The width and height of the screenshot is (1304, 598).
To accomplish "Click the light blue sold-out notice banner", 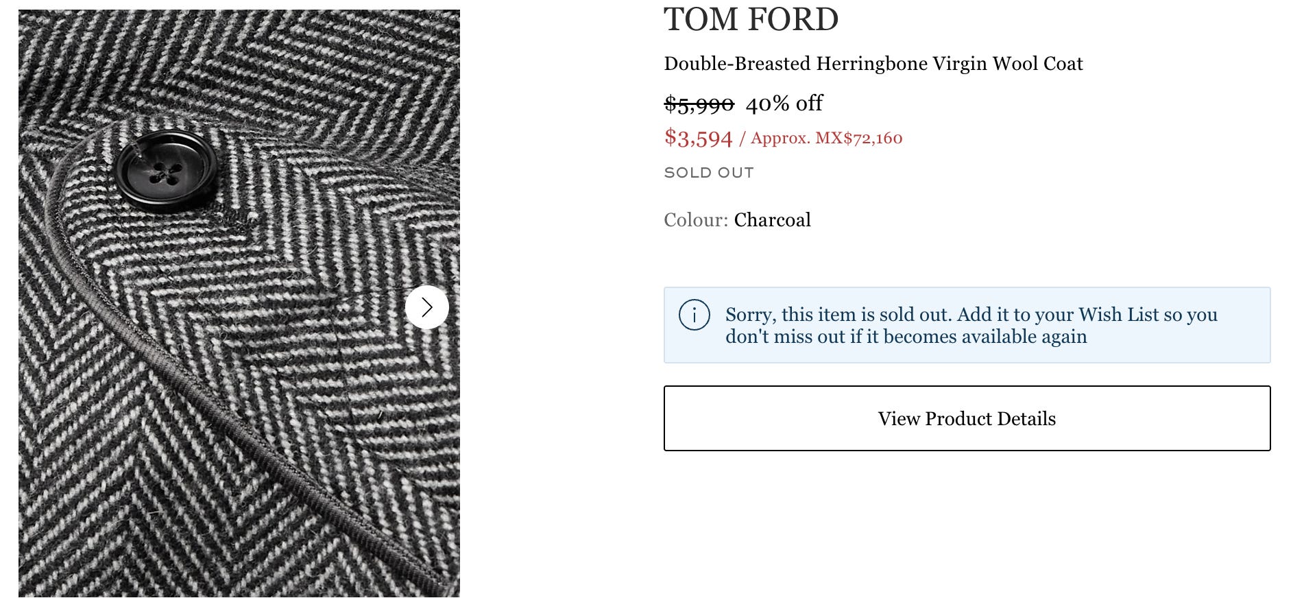I will [967, 325].
